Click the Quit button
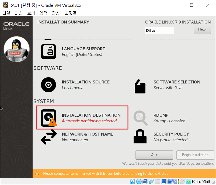This screenshot has height=185, width=216. [154, 155]
